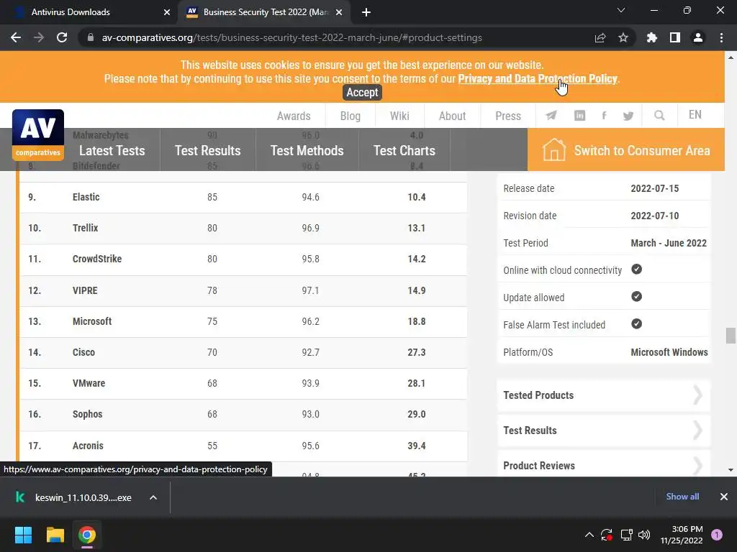Bookmark this page with the star icon
Screen dimensions: 737x552
(623, 37)
